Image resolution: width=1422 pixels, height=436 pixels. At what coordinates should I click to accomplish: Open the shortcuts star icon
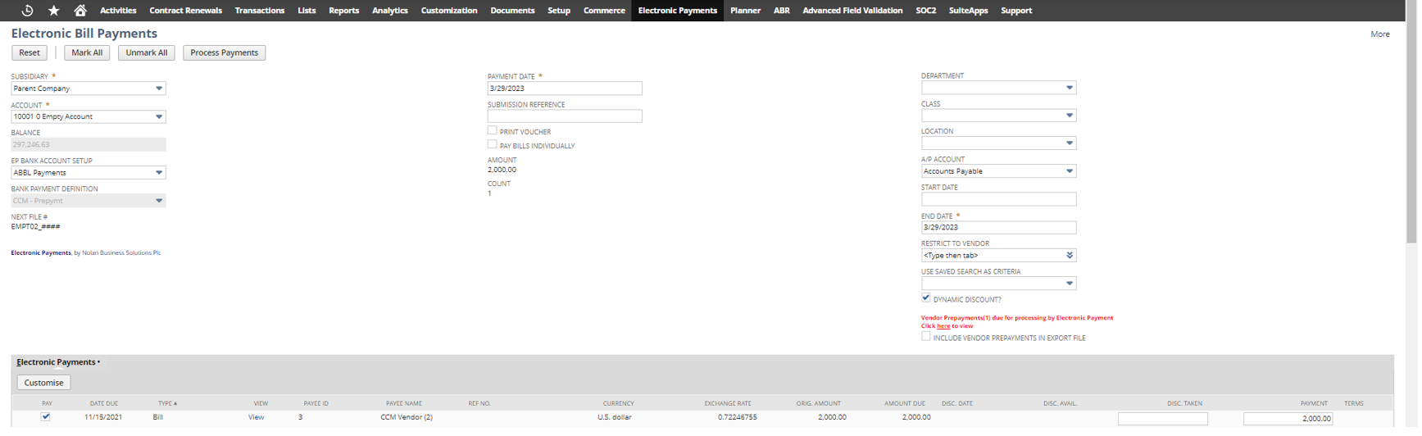tap(54, 11)
